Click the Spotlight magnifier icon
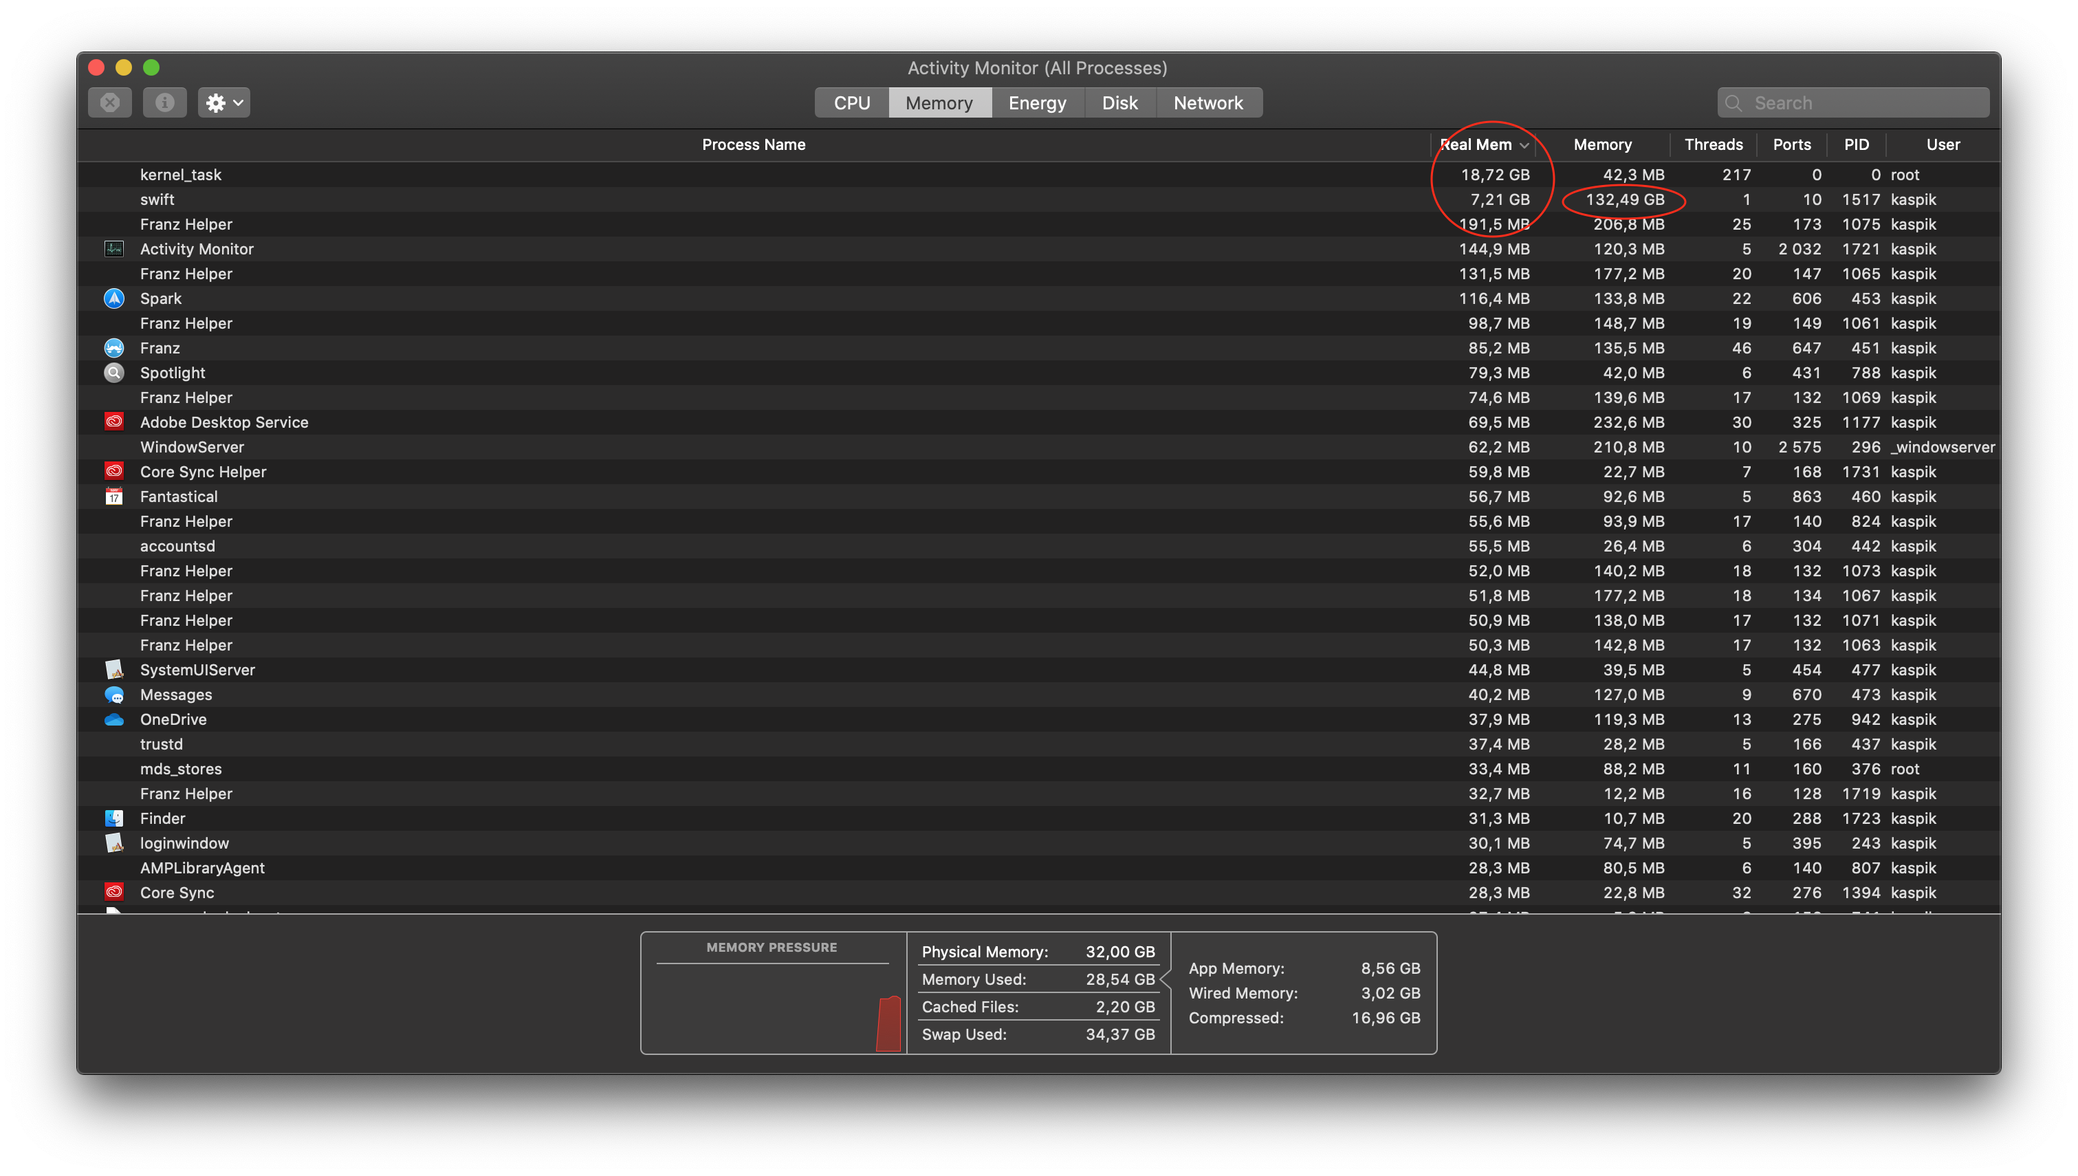Viewport: 2078px width, 1176px height. 114,372
